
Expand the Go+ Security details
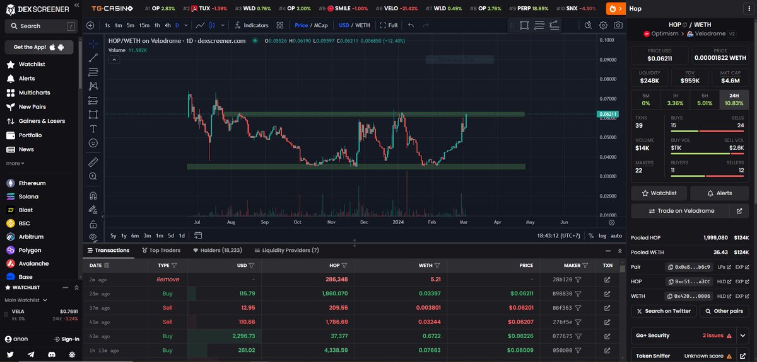[744, 336]
